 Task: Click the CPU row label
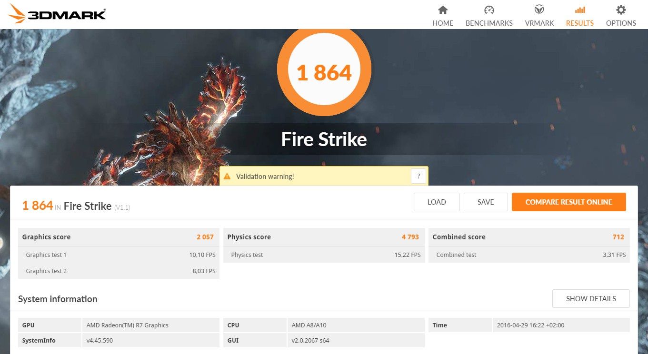[x=233, y=325]
